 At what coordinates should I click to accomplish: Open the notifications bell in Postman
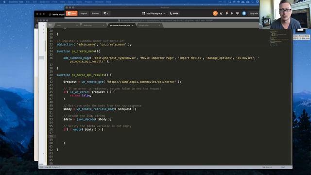tap(232, 13)
